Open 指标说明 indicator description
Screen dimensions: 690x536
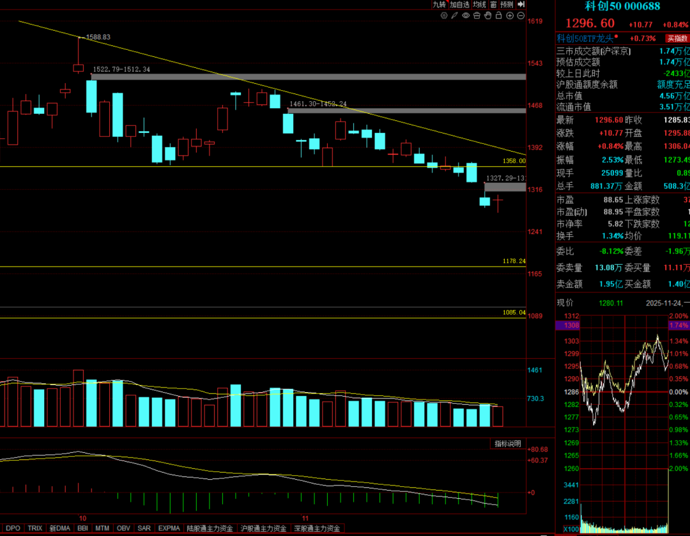(508, 443)
